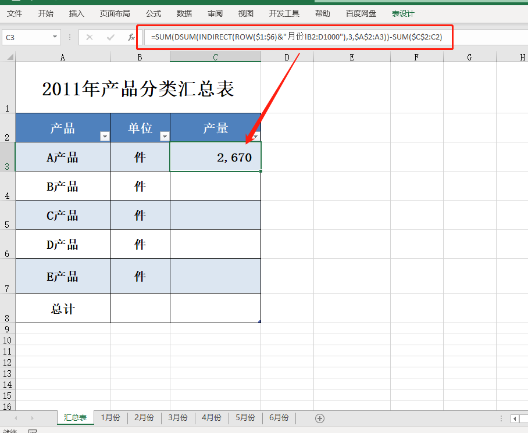
Task: Switch to the 4月份 sheet tab
Action: [212, 417]
